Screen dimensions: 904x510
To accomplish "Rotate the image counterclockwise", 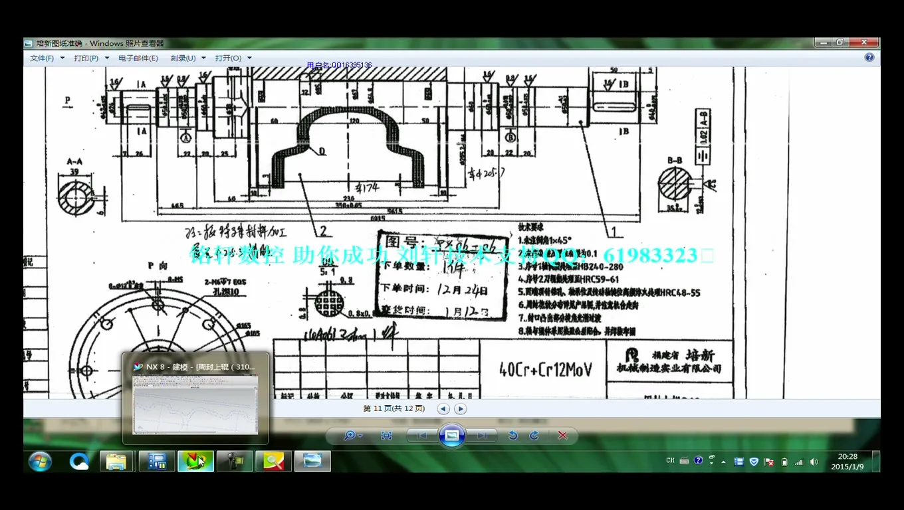I will coord(512,436).
